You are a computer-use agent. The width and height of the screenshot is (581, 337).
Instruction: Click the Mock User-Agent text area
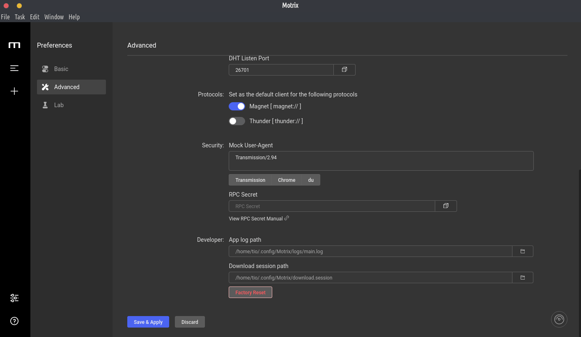381,161
